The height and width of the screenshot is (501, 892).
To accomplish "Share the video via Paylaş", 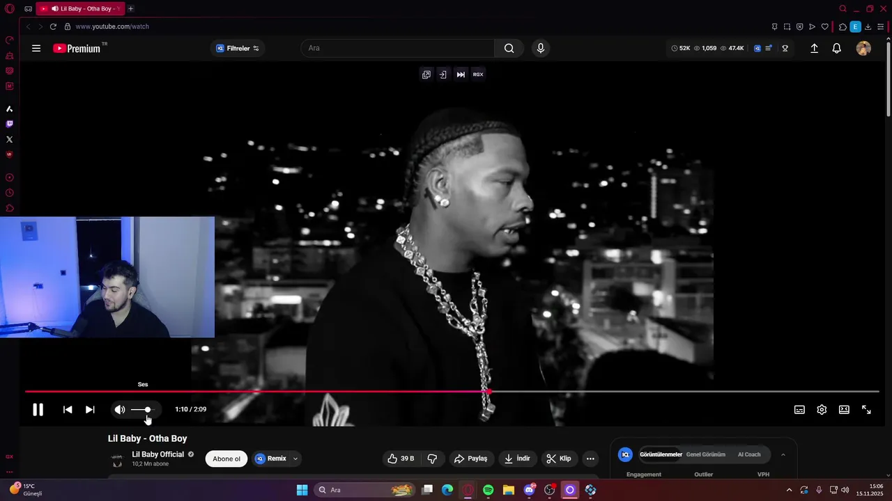I will pos(470,459).
